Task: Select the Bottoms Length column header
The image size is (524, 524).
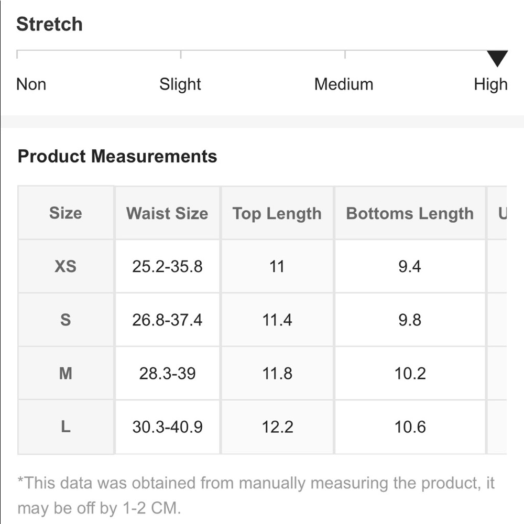Action: click(x=410, y=213)
